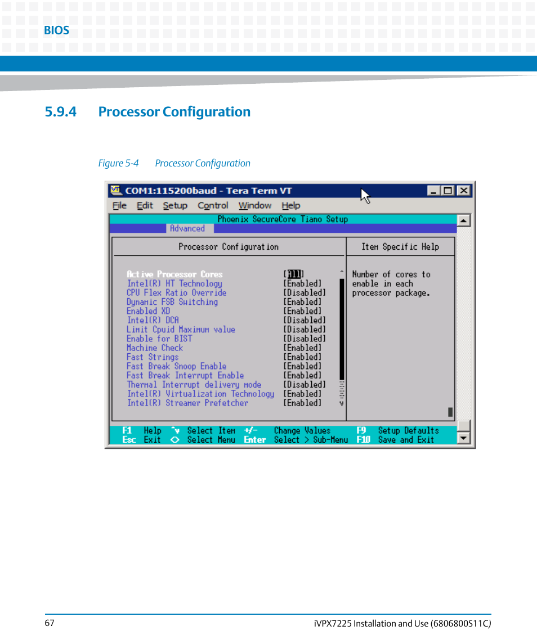Click the [Enabled] value for HT Technology
This screenshot has width=537, height=644.
click(303, 283)
